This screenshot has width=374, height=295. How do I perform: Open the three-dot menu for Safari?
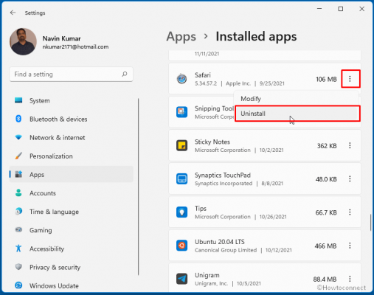pyautogui.click(x=350, y=79)
